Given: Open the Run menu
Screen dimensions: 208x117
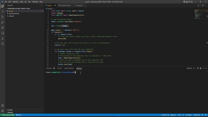Looking at the screenshot, I should 29,2.
